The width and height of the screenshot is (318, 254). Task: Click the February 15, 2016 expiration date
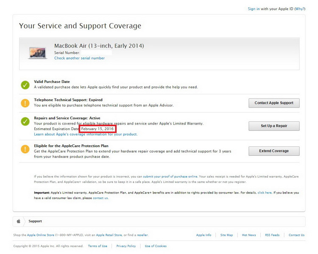[98, 129]
